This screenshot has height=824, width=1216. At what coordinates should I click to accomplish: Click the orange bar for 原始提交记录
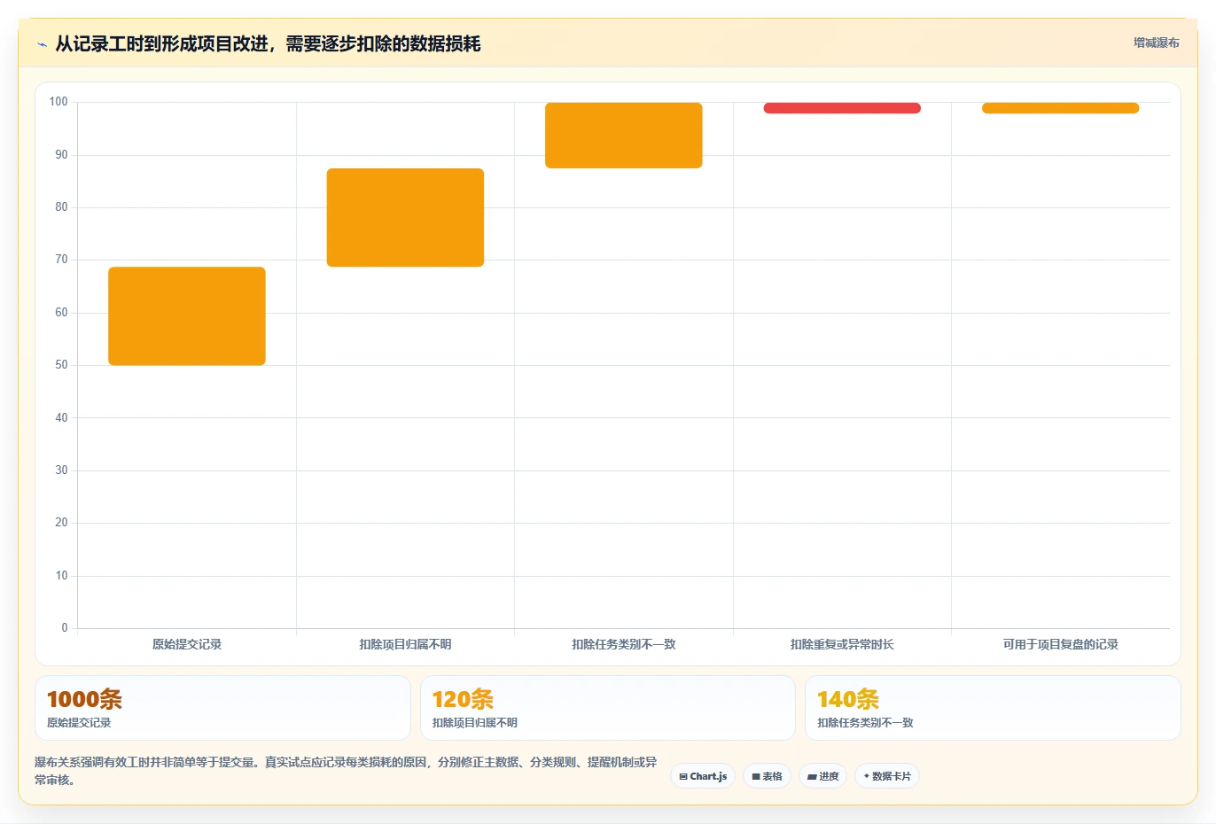[187, 316]
